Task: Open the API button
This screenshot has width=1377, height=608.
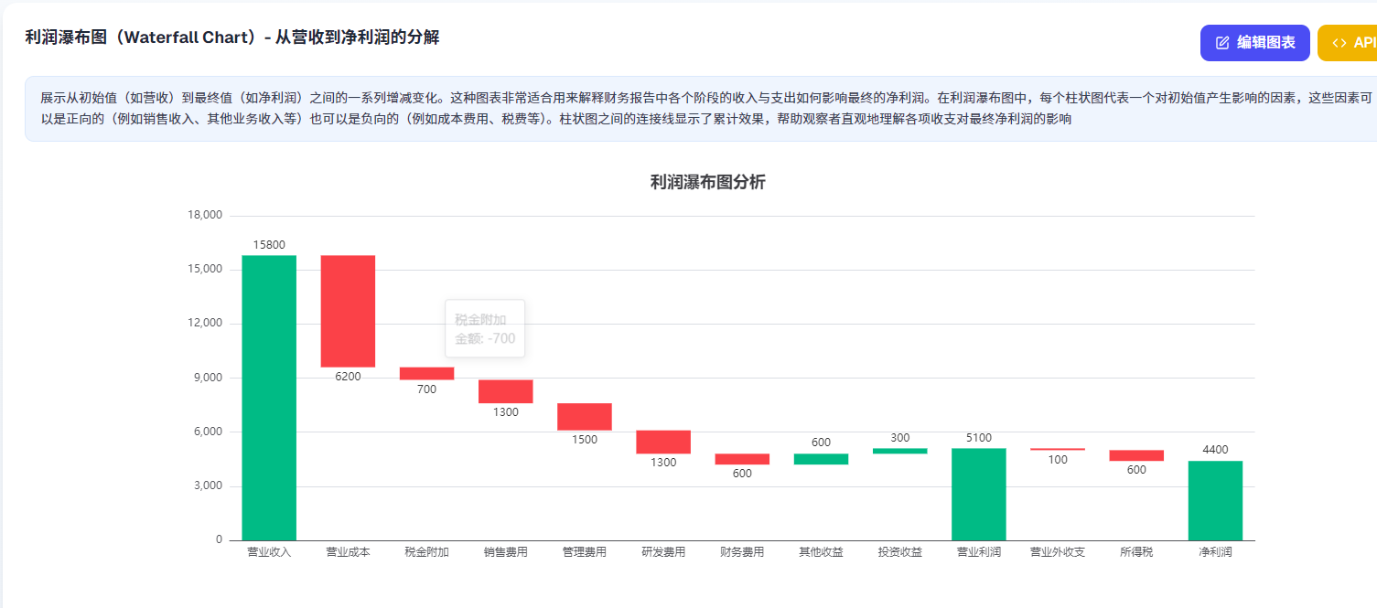Action: [1348, 43]
